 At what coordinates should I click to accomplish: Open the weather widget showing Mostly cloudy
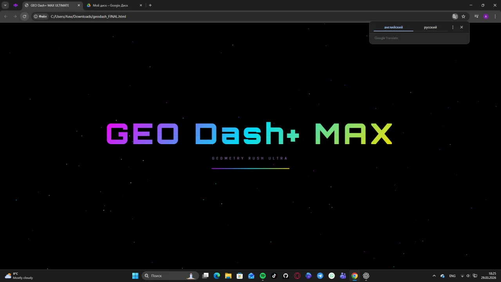(19, 276)
